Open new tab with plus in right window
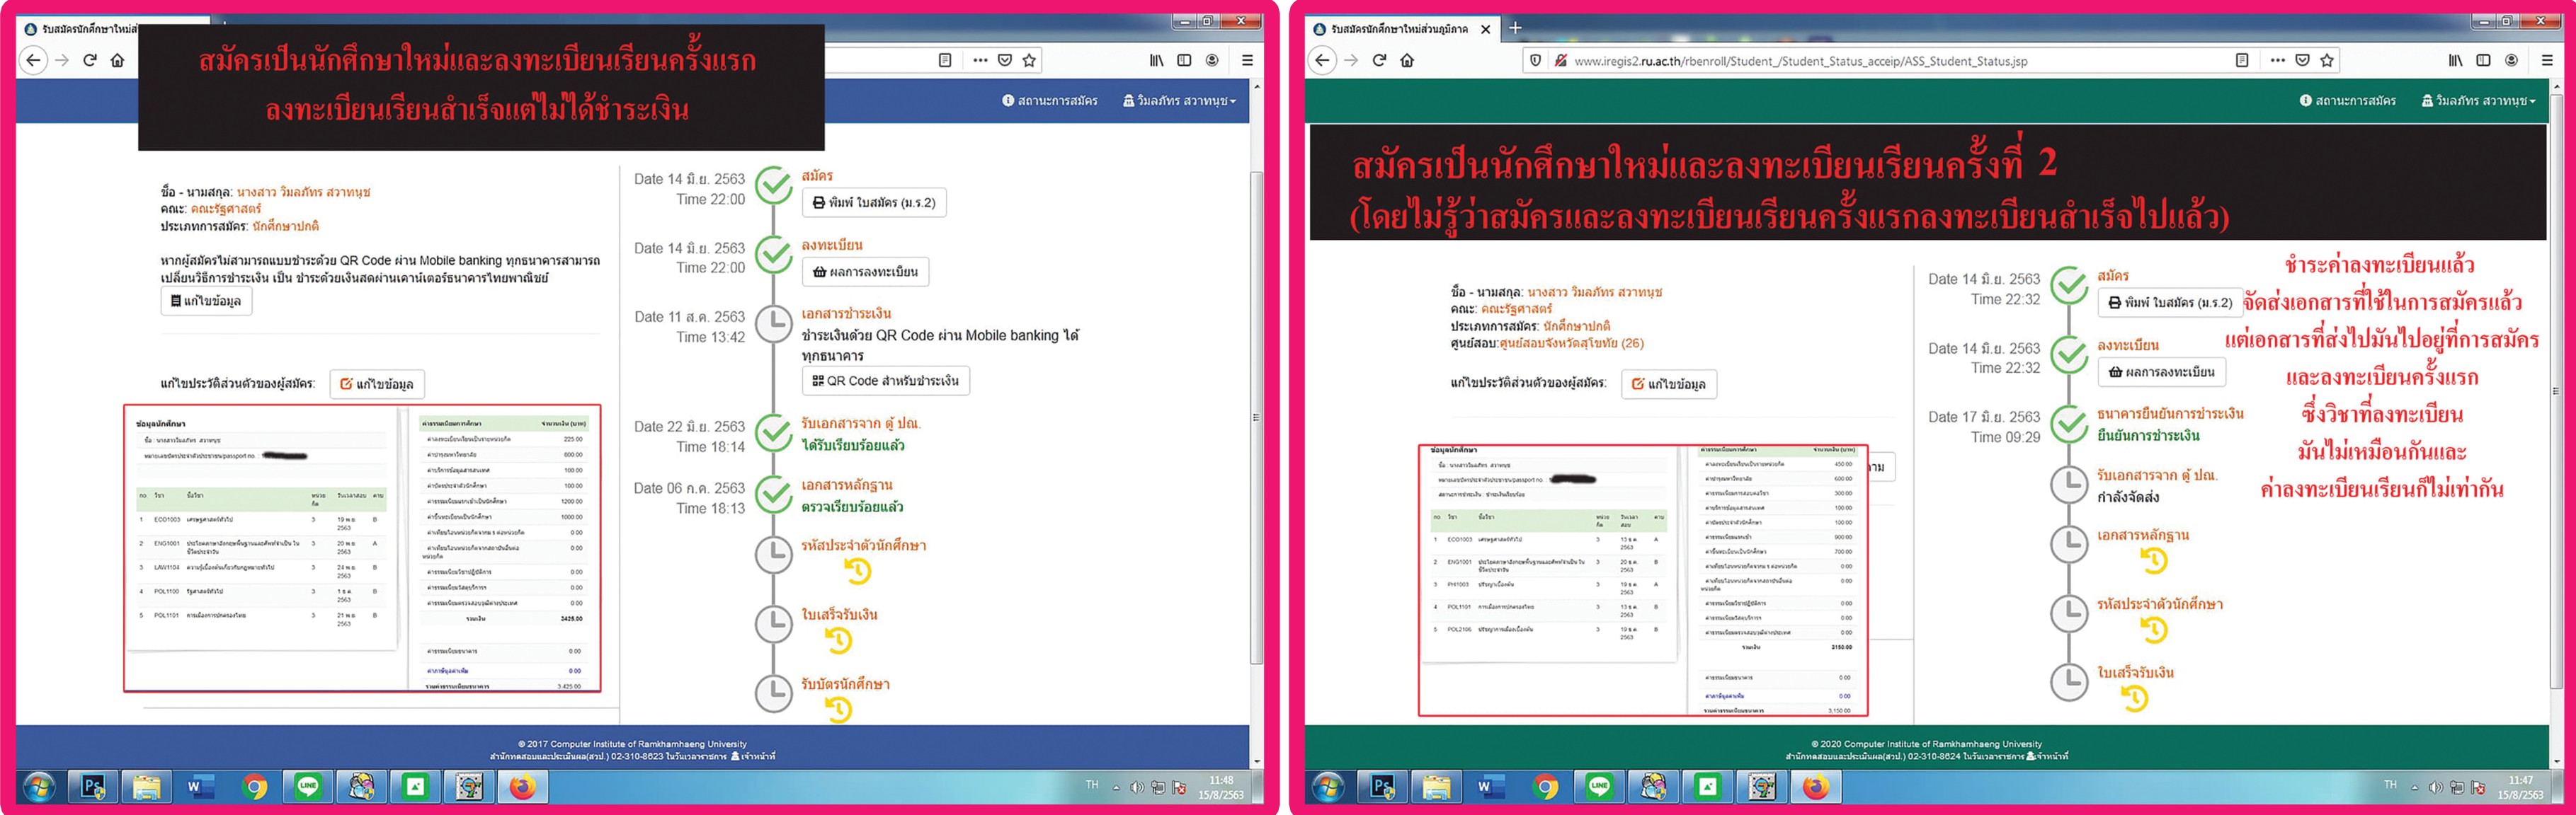The width and height of the screenshot is (2576, 815). (x=1515, y=28)
